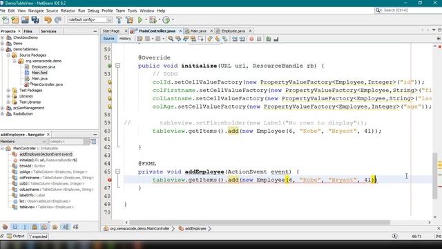Toggle Show Fields filter in Navigator
This screenshot has height=249, width=442.
click(x=15, y=227)
